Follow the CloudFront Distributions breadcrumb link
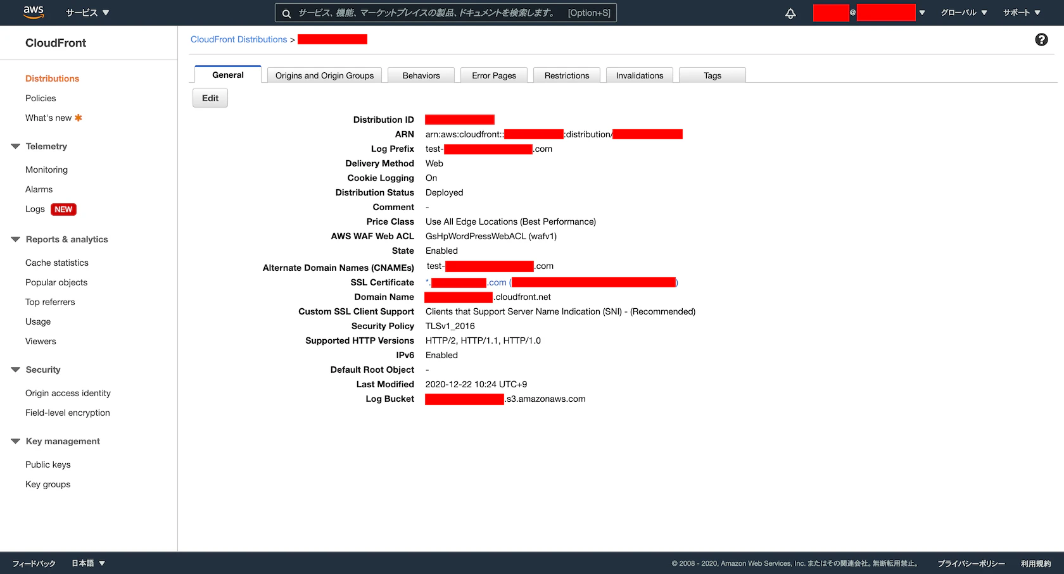 239,39
